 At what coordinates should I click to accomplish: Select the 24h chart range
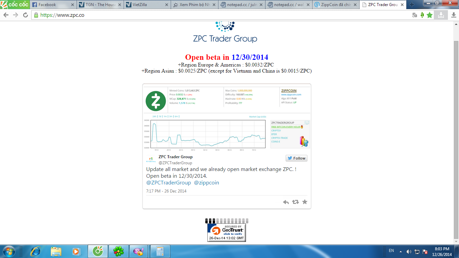coord(154,116)
